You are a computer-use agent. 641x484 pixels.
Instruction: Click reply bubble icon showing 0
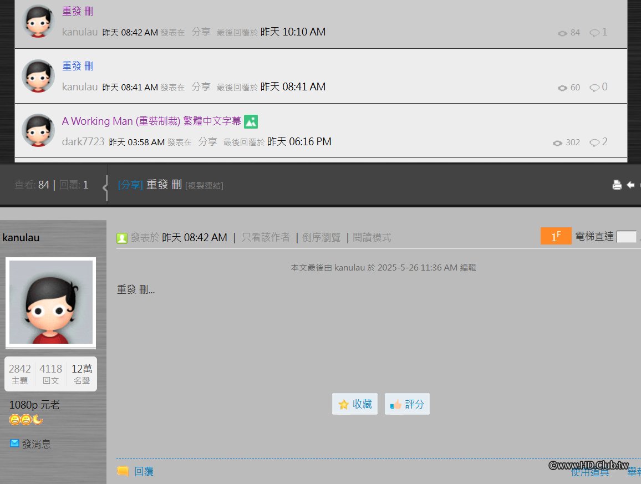click(x=594, y=88)
